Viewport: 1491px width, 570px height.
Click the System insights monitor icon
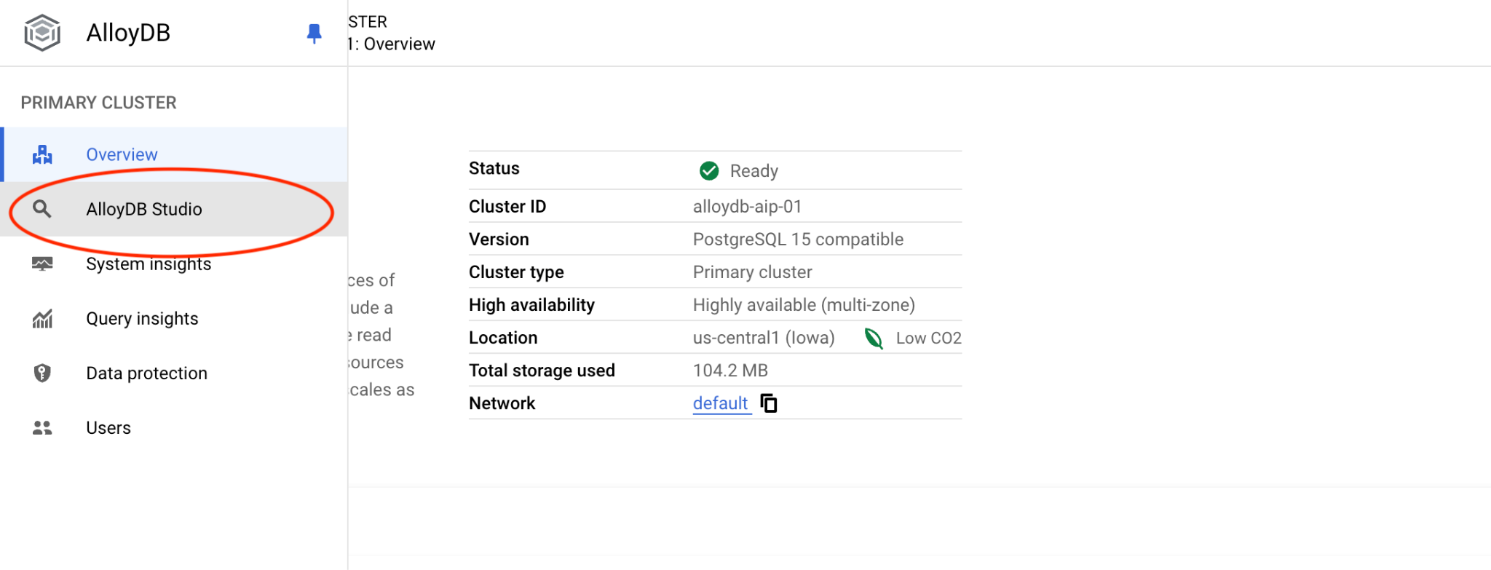coord(42,264)
